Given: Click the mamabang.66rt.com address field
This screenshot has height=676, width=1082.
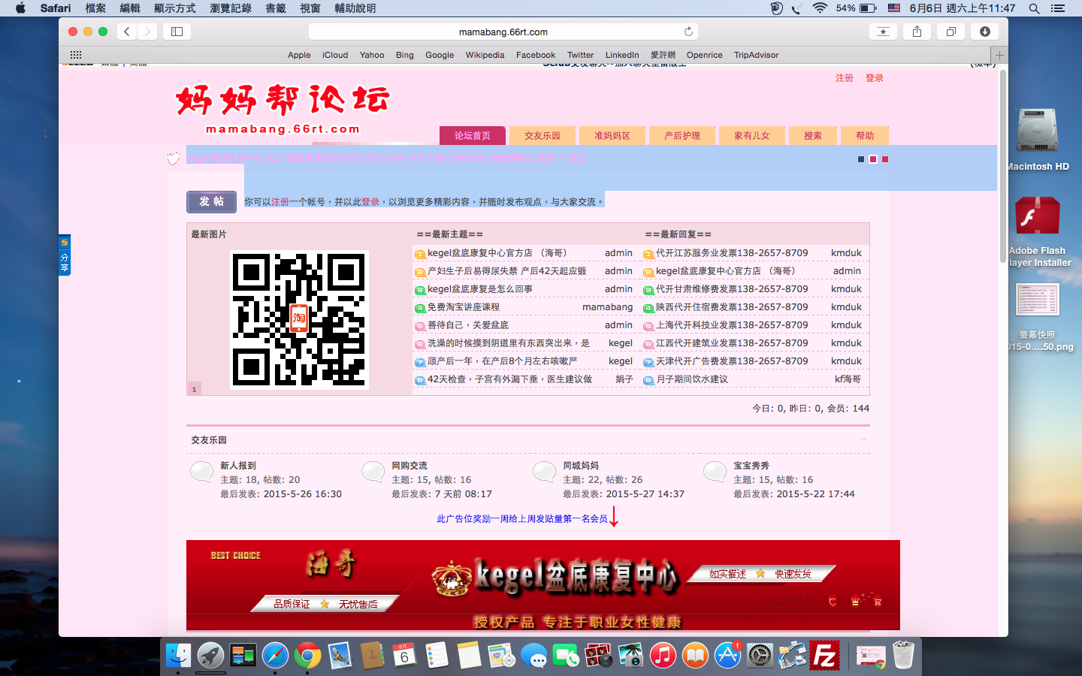Looking at the screenshot, I should 503,32.
